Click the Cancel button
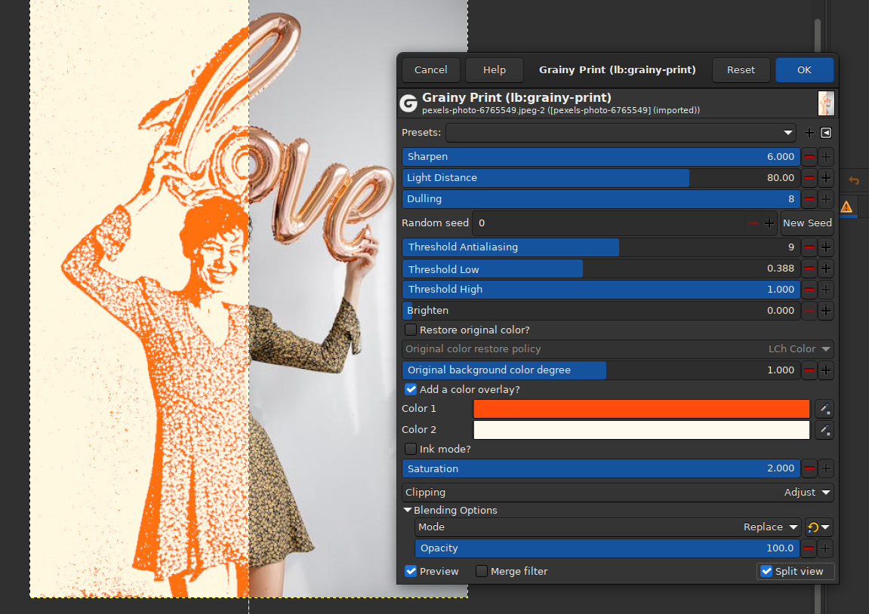Image resolution: width=869 pixels, height=614 pixels. (x=430, y=69)
